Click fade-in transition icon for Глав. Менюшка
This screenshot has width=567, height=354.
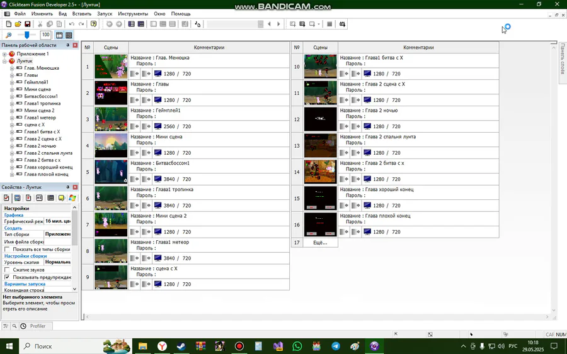[135, 74]
